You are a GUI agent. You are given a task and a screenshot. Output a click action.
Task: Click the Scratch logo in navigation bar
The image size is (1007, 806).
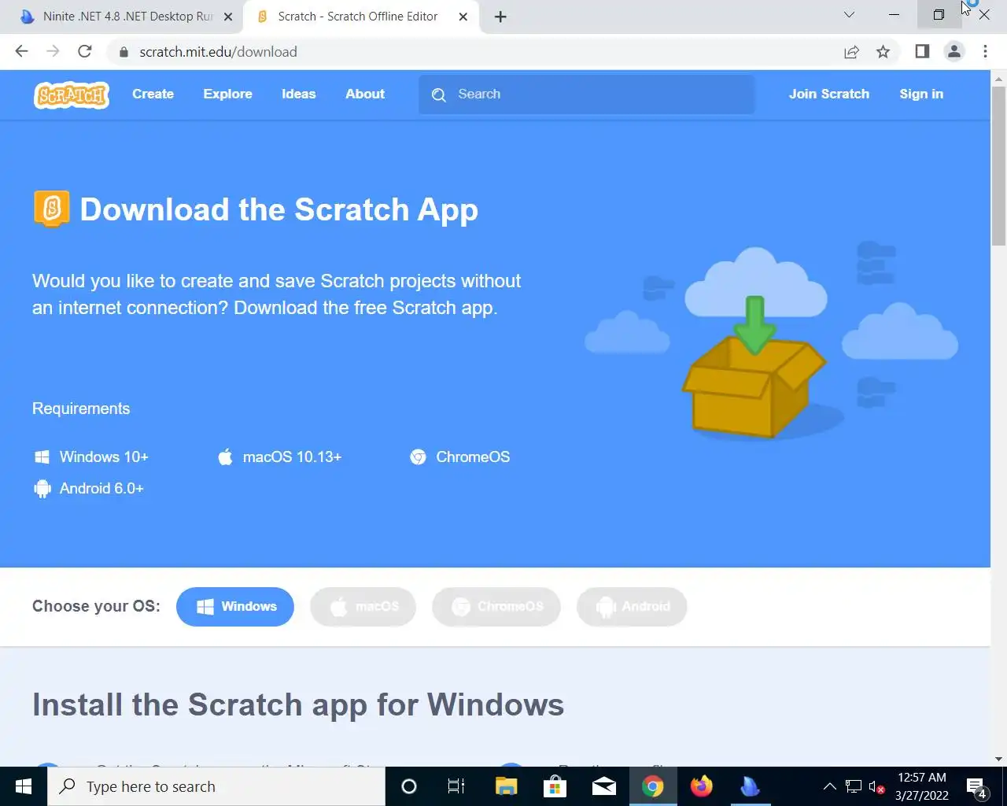[x=72, y=94]
